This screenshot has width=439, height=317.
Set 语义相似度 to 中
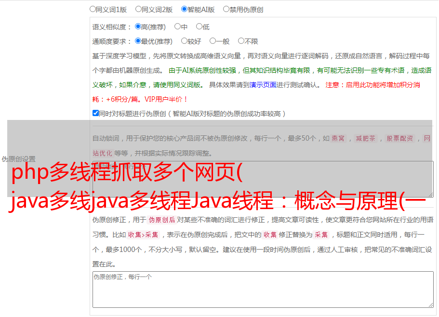pos(177,27)
